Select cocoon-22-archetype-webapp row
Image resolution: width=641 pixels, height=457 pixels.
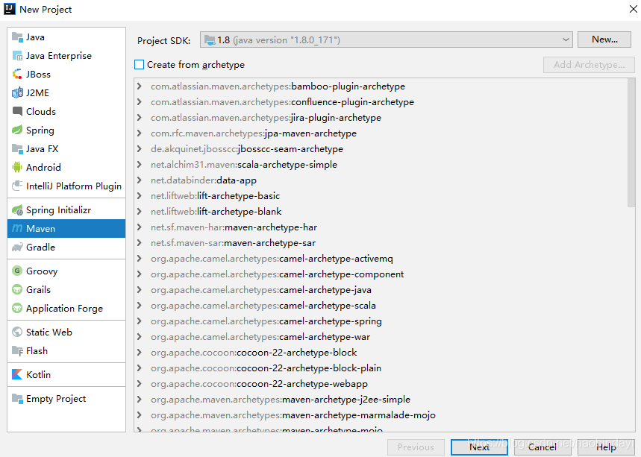point(381,384)
